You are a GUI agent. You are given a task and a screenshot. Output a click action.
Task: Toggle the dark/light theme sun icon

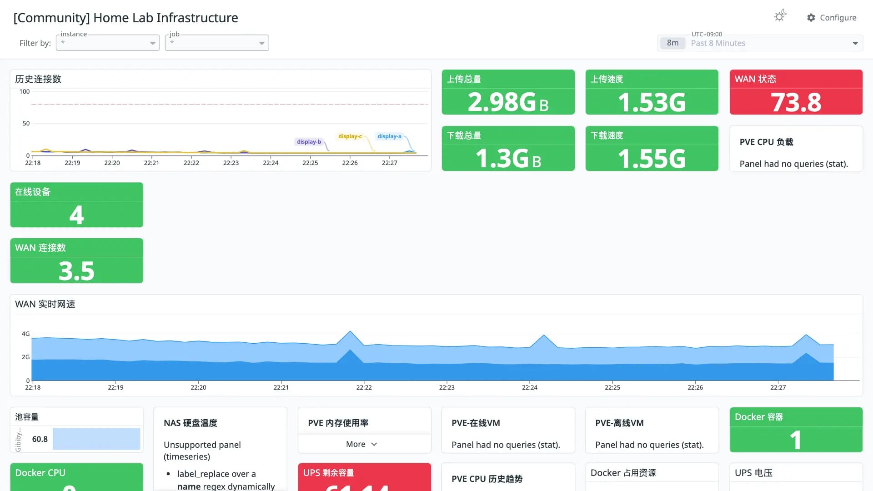[x=780, y=16]
